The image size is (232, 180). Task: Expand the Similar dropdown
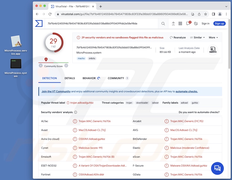point(197,37)
